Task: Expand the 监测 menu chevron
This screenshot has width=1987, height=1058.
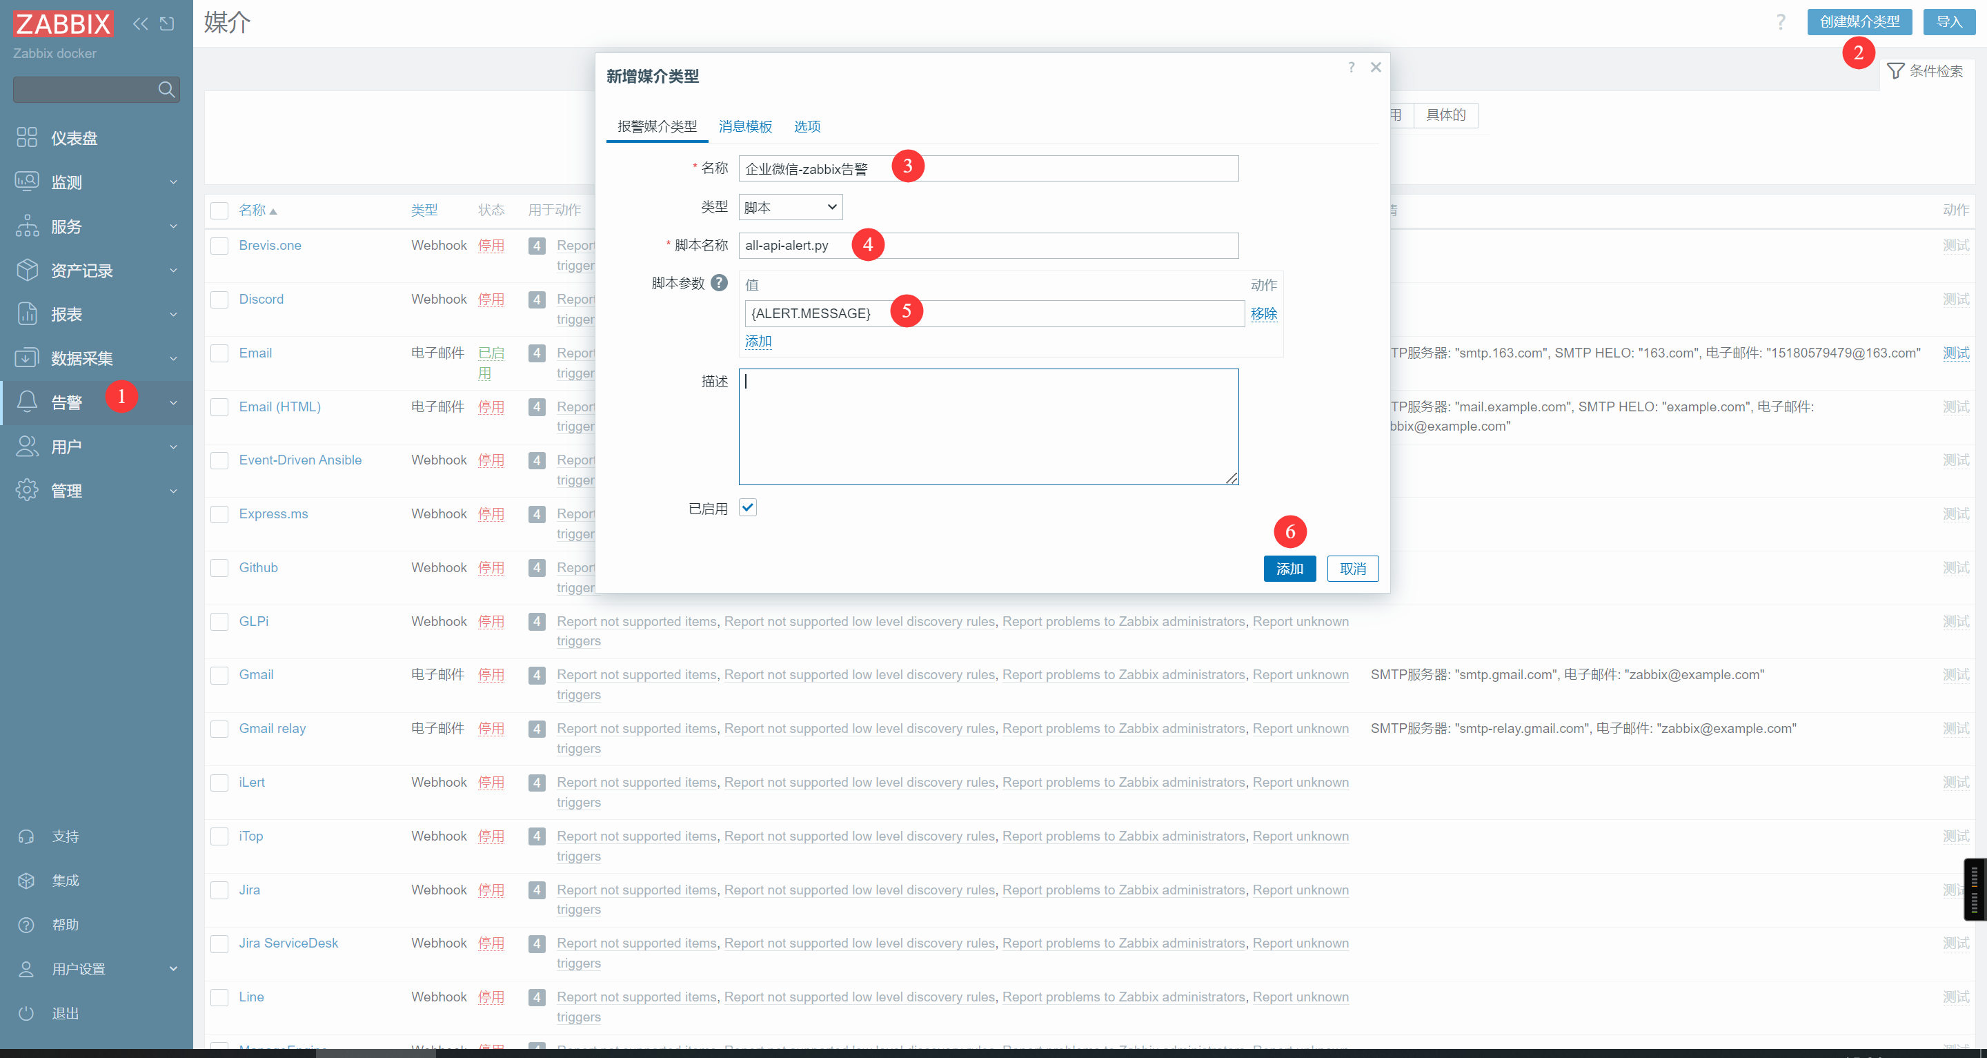Action: (172, 182)
